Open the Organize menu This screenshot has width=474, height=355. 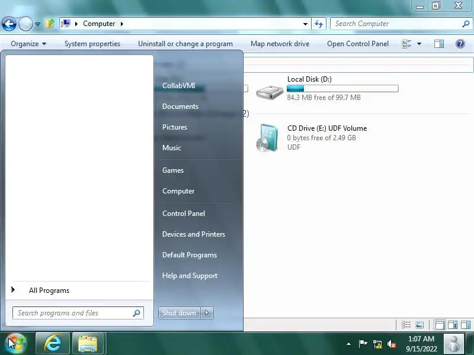point(28,44)
